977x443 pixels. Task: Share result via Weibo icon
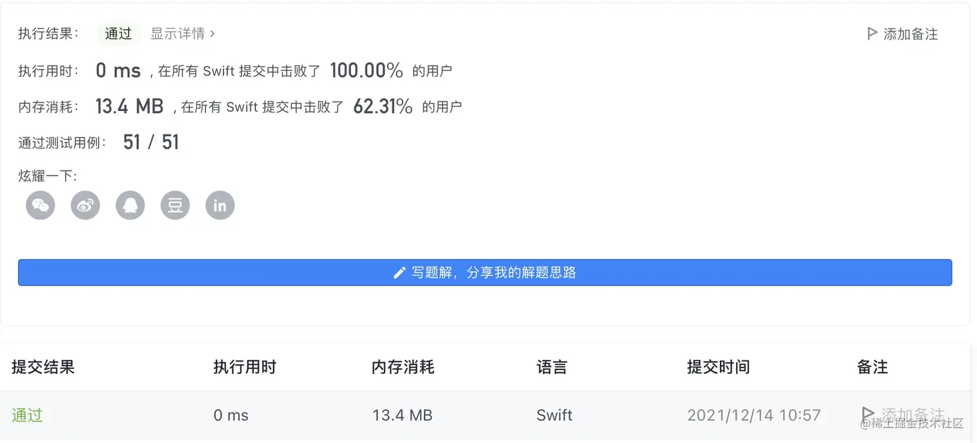click(x=85, y=206)
